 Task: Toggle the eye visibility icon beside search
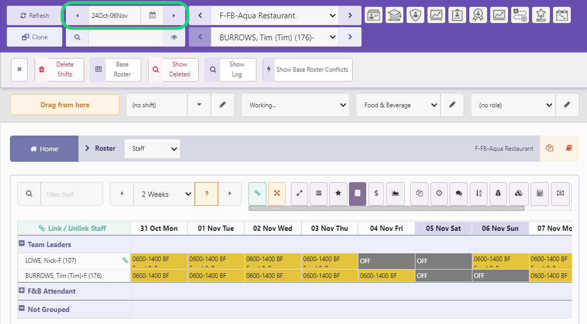click(x=174, y=37)
